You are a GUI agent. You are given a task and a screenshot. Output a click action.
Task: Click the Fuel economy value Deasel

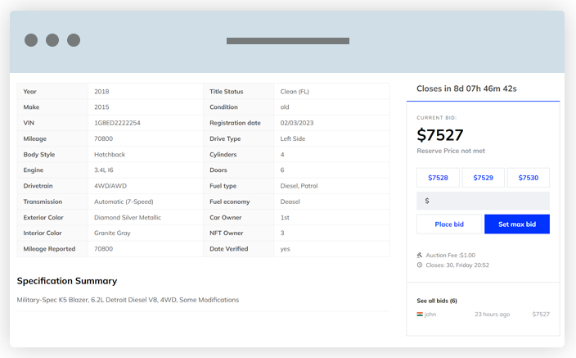coord(290,202)
